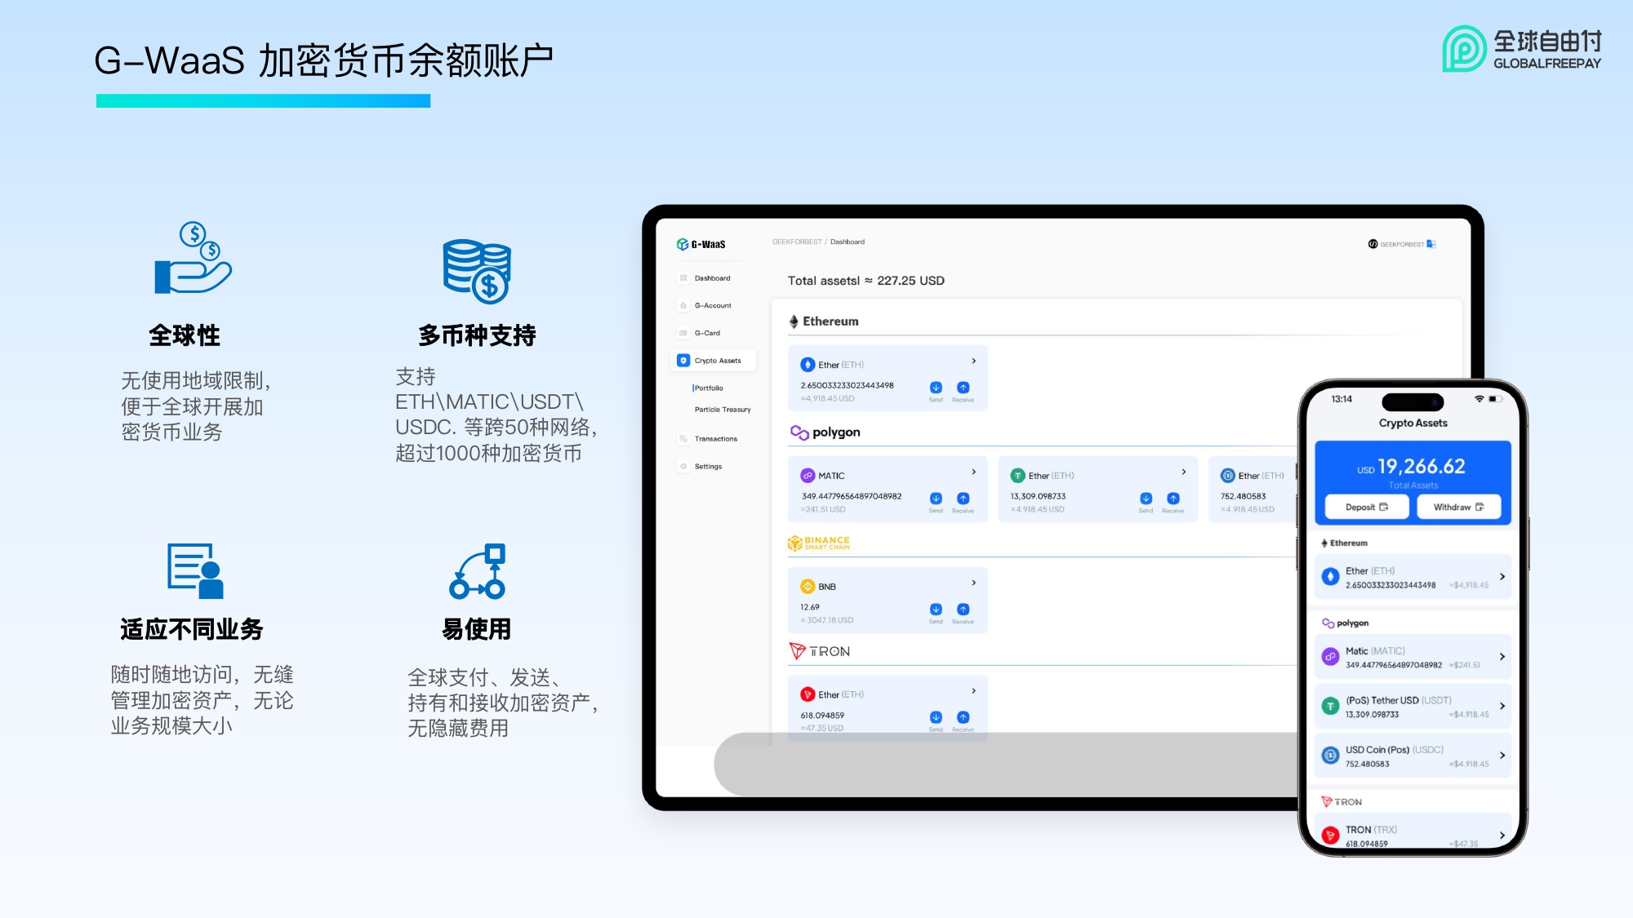Open the Particle Treasury section
This screenshot has width=1633, height=918.
pos(723,410)
